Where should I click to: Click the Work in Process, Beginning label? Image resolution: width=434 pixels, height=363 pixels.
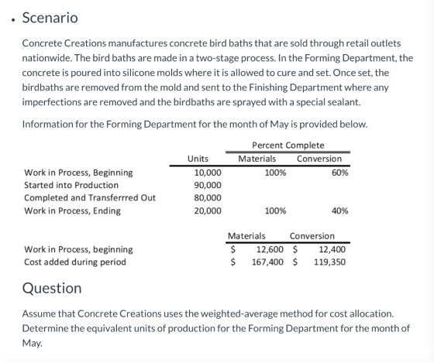pos(78,173)
